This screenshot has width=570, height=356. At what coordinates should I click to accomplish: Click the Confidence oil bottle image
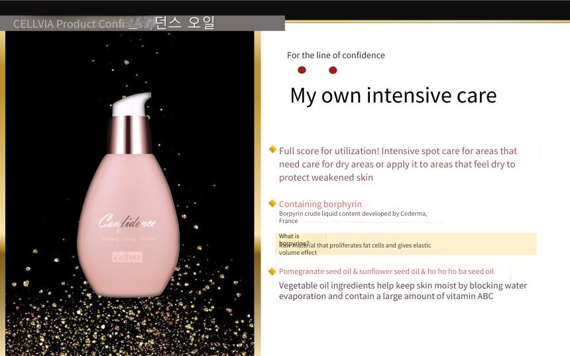click(128, 195)
